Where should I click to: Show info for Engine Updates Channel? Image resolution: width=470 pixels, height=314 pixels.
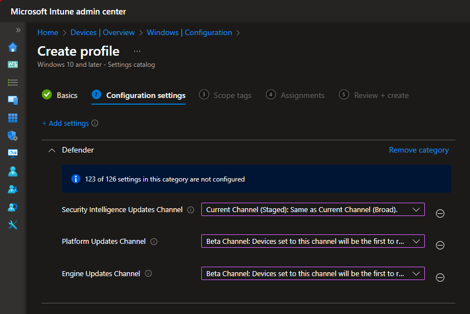pos(148,273)
